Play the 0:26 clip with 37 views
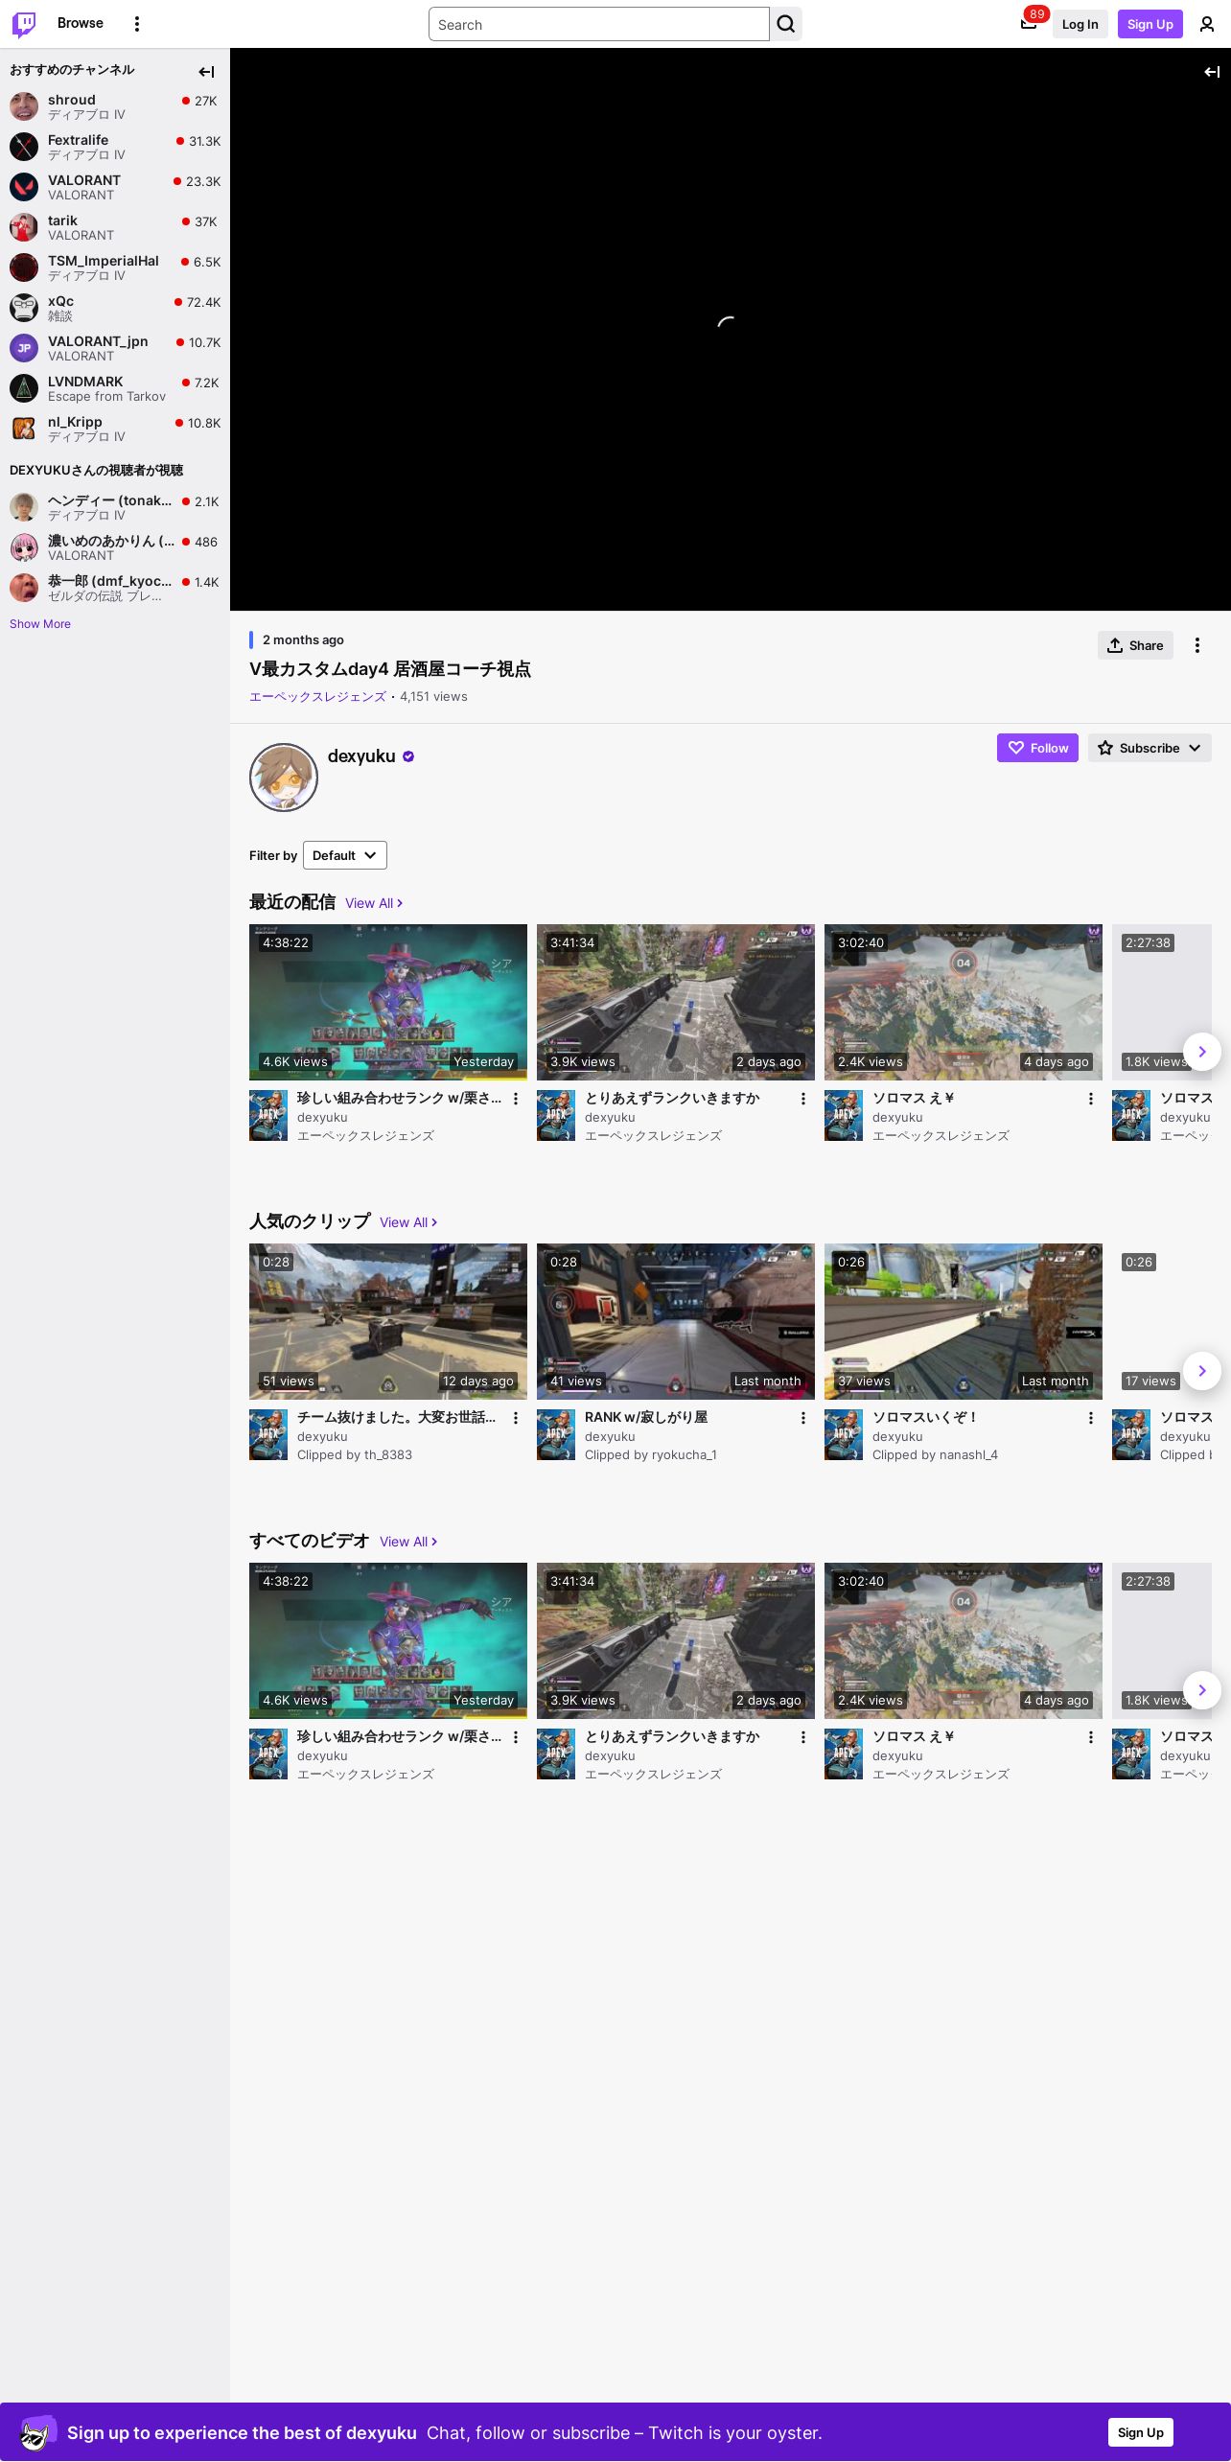The height and width of the screenshot is (2462, 1231). pyautogui.click(x=964, y=1321)
